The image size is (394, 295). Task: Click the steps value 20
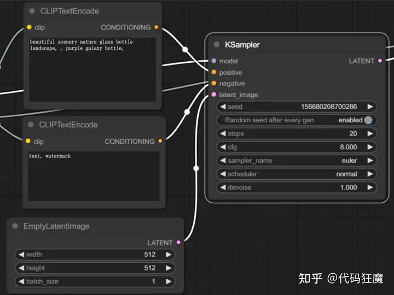tap(353, 133)
